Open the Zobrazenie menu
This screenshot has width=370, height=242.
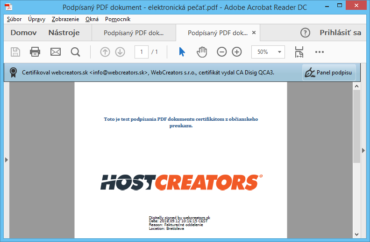pyautogui.click(x=65, y=19)
